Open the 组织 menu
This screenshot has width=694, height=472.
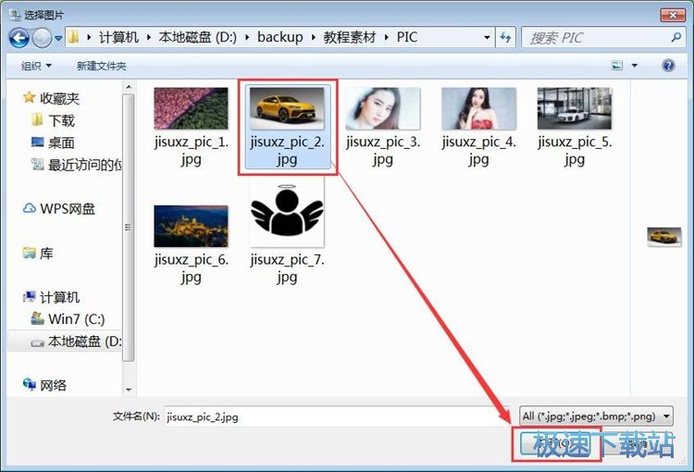pyautogui.click(x=36, y=66)
